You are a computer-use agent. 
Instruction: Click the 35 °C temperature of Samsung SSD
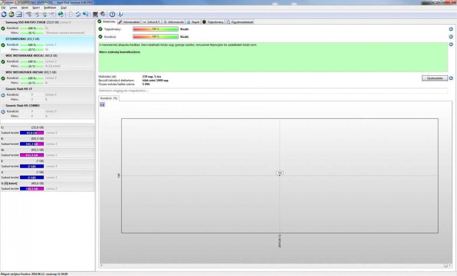click(32, 33)
